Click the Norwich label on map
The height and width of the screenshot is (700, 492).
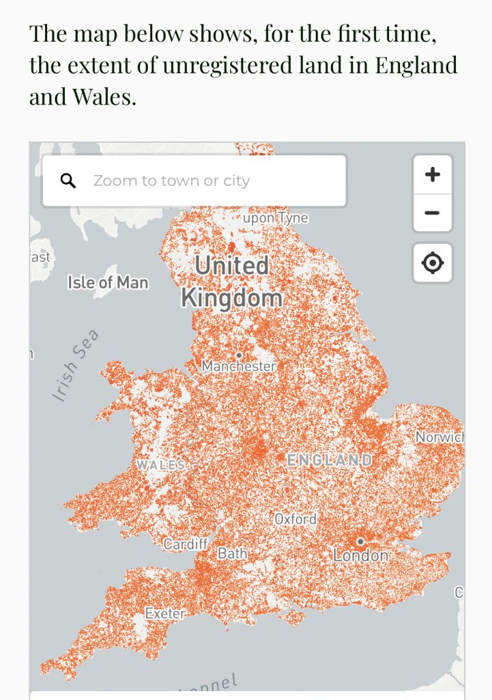tap(439, 437)
